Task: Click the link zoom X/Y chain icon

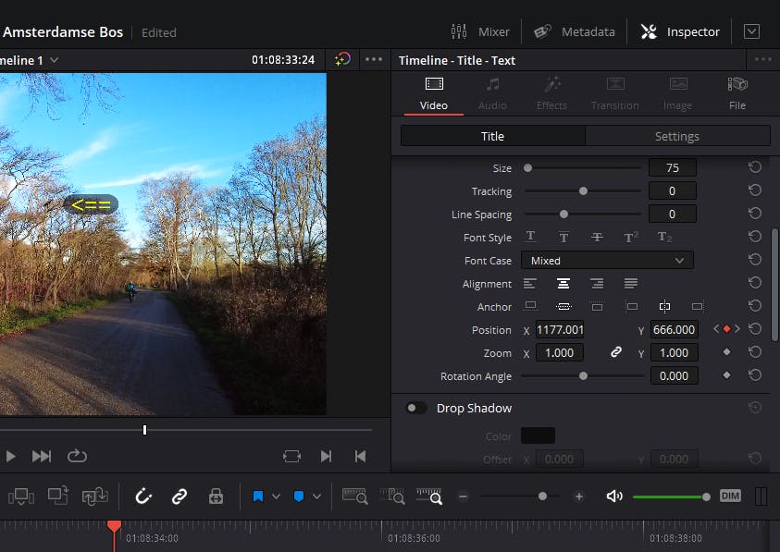Action: click(x=616, y=352)
